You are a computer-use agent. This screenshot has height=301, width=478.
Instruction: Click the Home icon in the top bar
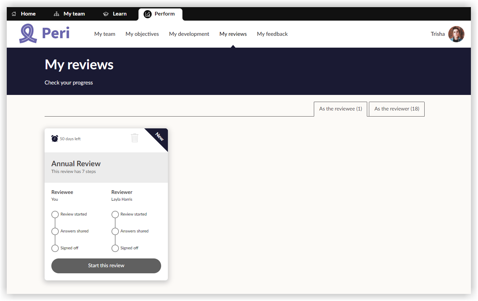click(14, 14)
